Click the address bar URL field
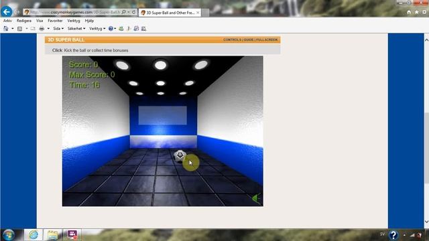 coord(75,12)
